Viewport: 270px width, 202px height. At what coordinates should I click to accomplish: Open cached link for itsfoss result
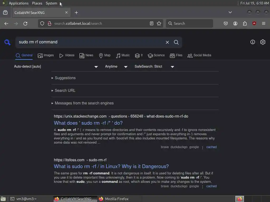(x=211, y=186)
